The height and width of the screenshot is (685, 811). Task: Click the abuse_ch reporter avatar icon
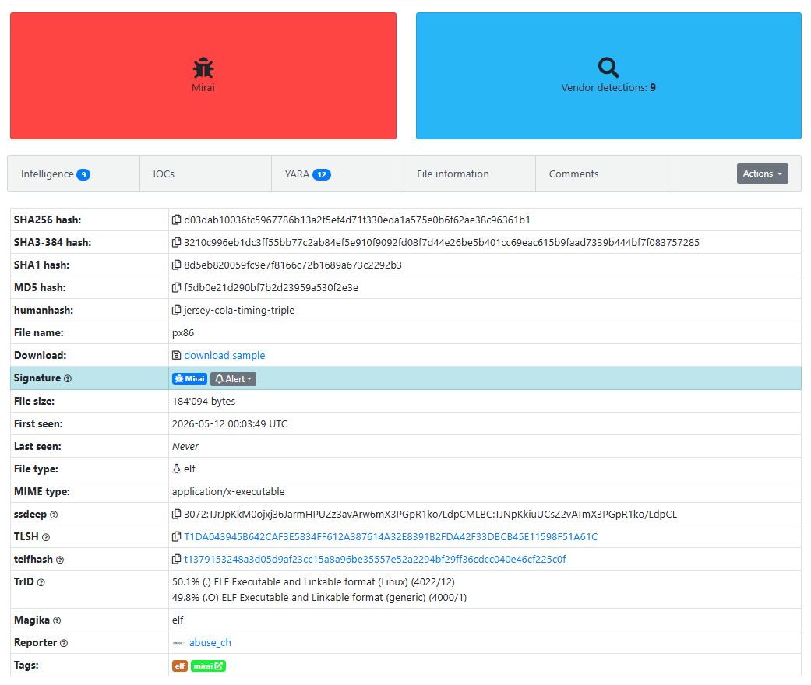[x=179, y=643]
